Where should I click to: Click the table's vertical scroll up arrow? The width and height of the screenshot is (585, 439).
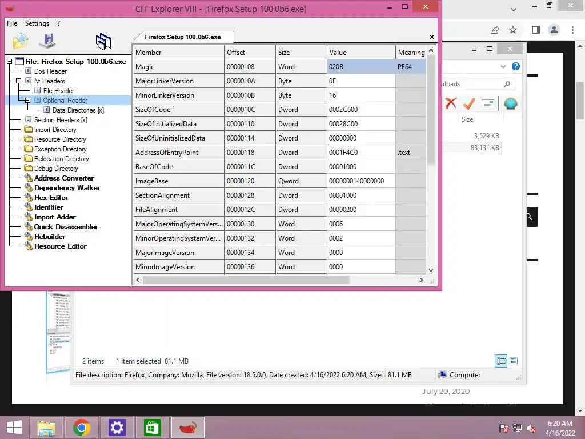point(431,50)
